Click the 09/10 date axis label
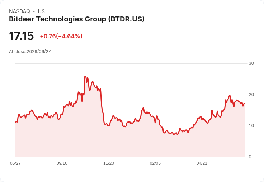This screenshot has width=264, height=182. 62,163
